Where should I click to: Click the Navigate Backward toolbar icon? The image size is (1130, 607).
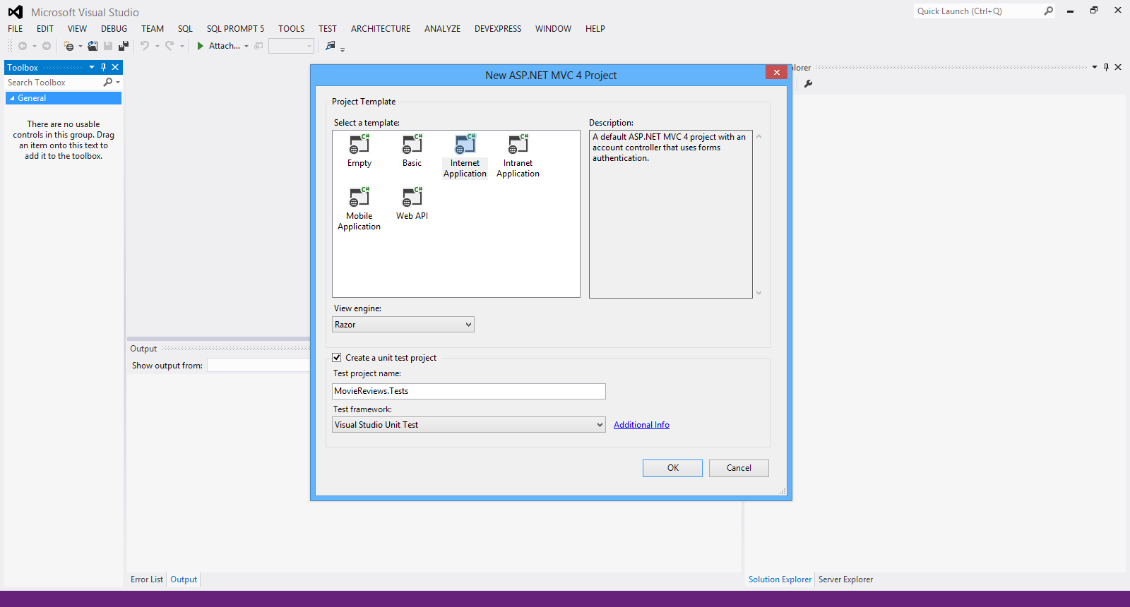pyautogui.click(x=23, y=46)
